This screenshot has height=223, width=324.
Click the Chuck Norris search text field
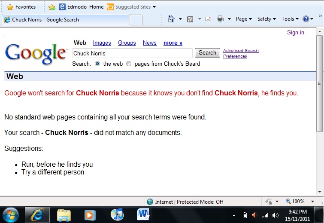click(x=132, y=53)
